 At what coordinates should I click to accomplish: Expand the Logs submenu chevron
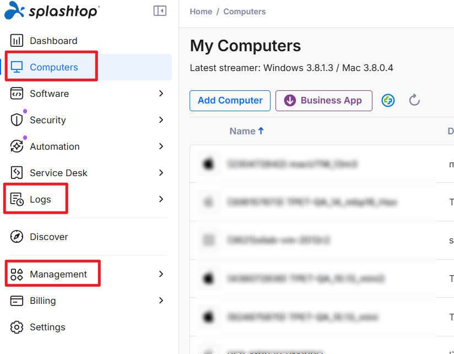point(161,199)
